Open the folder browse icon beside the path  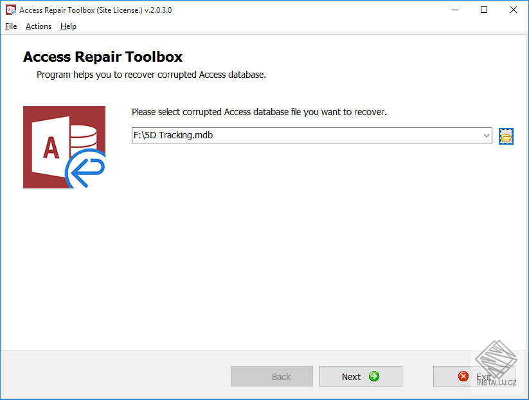tap(506, 136)
